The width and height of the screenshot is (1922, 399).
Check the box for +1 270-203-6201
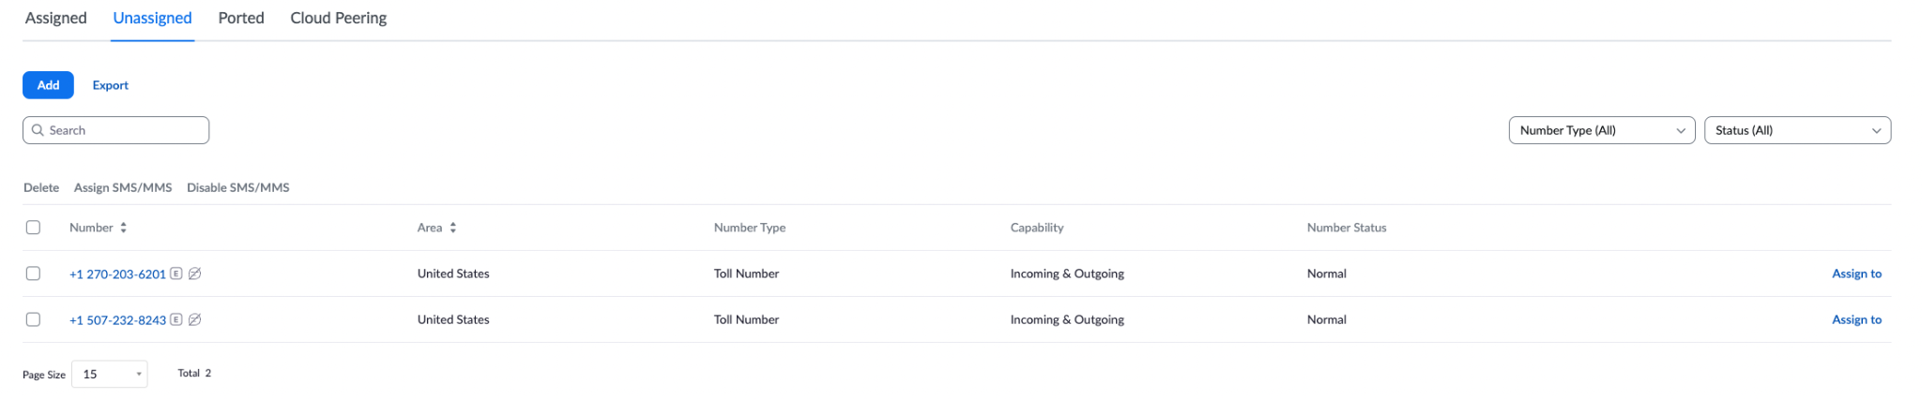tap(34, 273)
